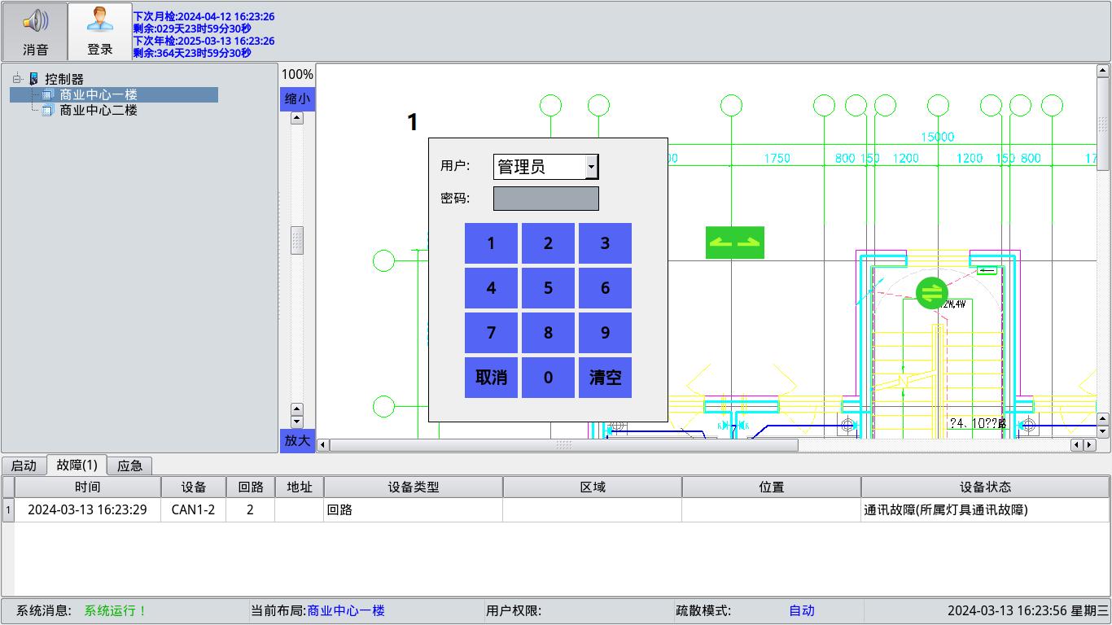Image resolution: width=1112 pixels, height=625 pixels.
Task: Switch to the 启动 tab
Action: click(24, 465)
